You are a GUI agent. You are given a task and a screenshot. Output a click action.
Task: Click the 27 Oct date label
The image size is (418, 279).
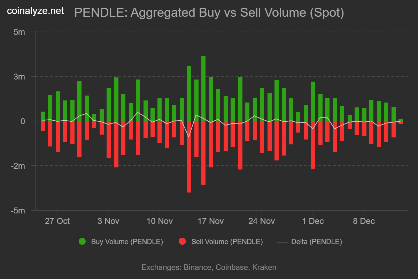57,221
